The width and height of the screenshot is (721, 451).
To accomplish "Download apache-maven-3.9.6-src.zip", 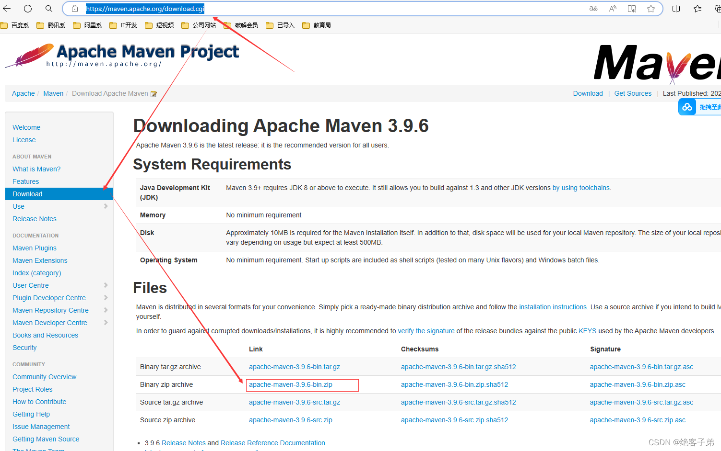I will coord(291,420).
